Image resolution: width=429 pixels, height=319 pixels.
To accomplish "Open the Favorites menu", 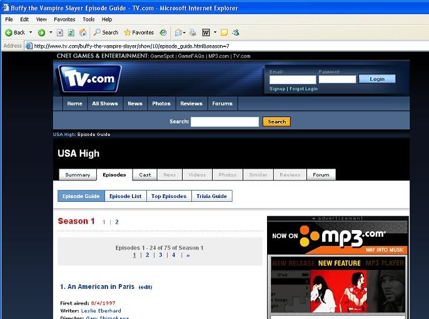I will click(64, 19).
